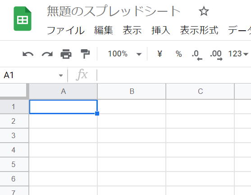Click the undo arrow icon

(28, 54)
